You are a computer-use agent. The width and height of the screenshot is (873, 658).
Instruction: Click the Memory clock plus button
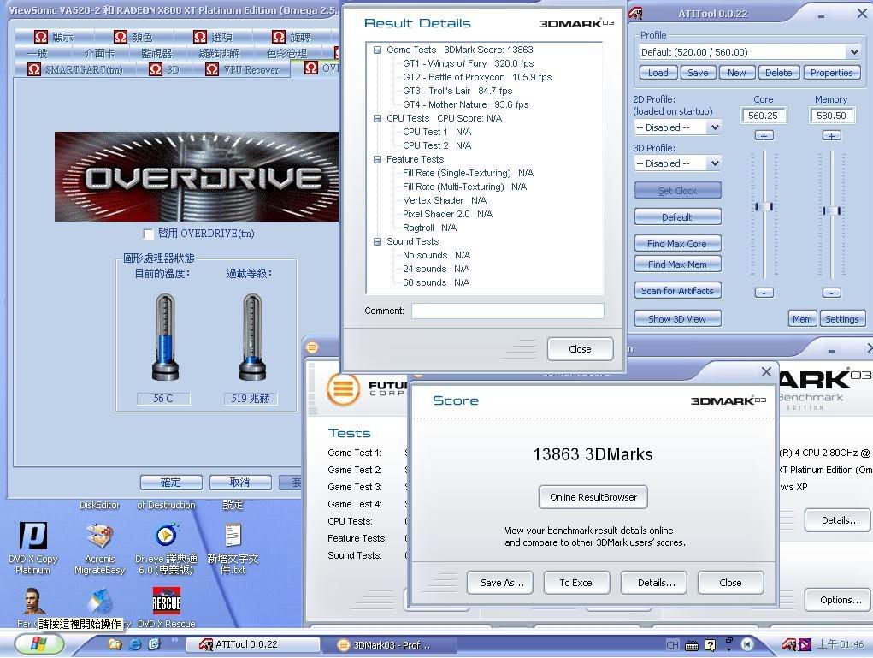(x=831, y=135)
